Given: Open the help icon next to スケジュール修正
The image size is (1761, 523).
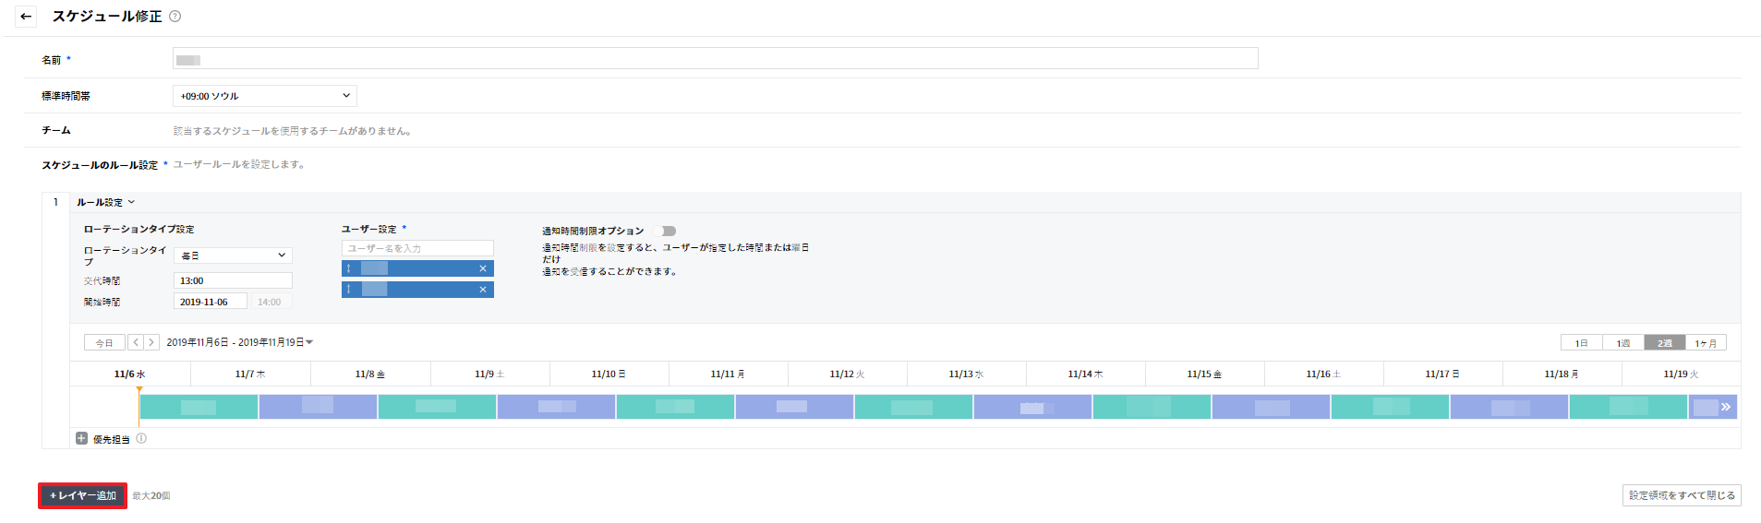Looking at the screenshot, I should tap(175, 17).
